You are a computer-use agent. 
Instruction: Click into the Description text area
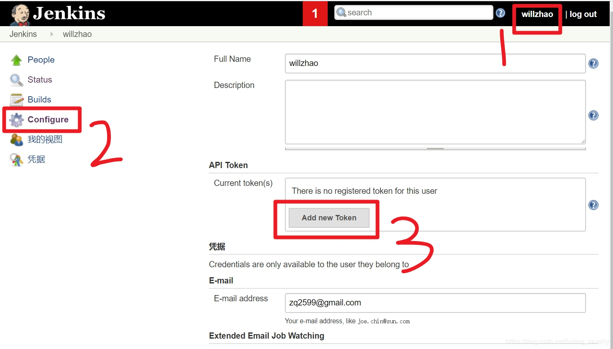[x=435, y=112]
